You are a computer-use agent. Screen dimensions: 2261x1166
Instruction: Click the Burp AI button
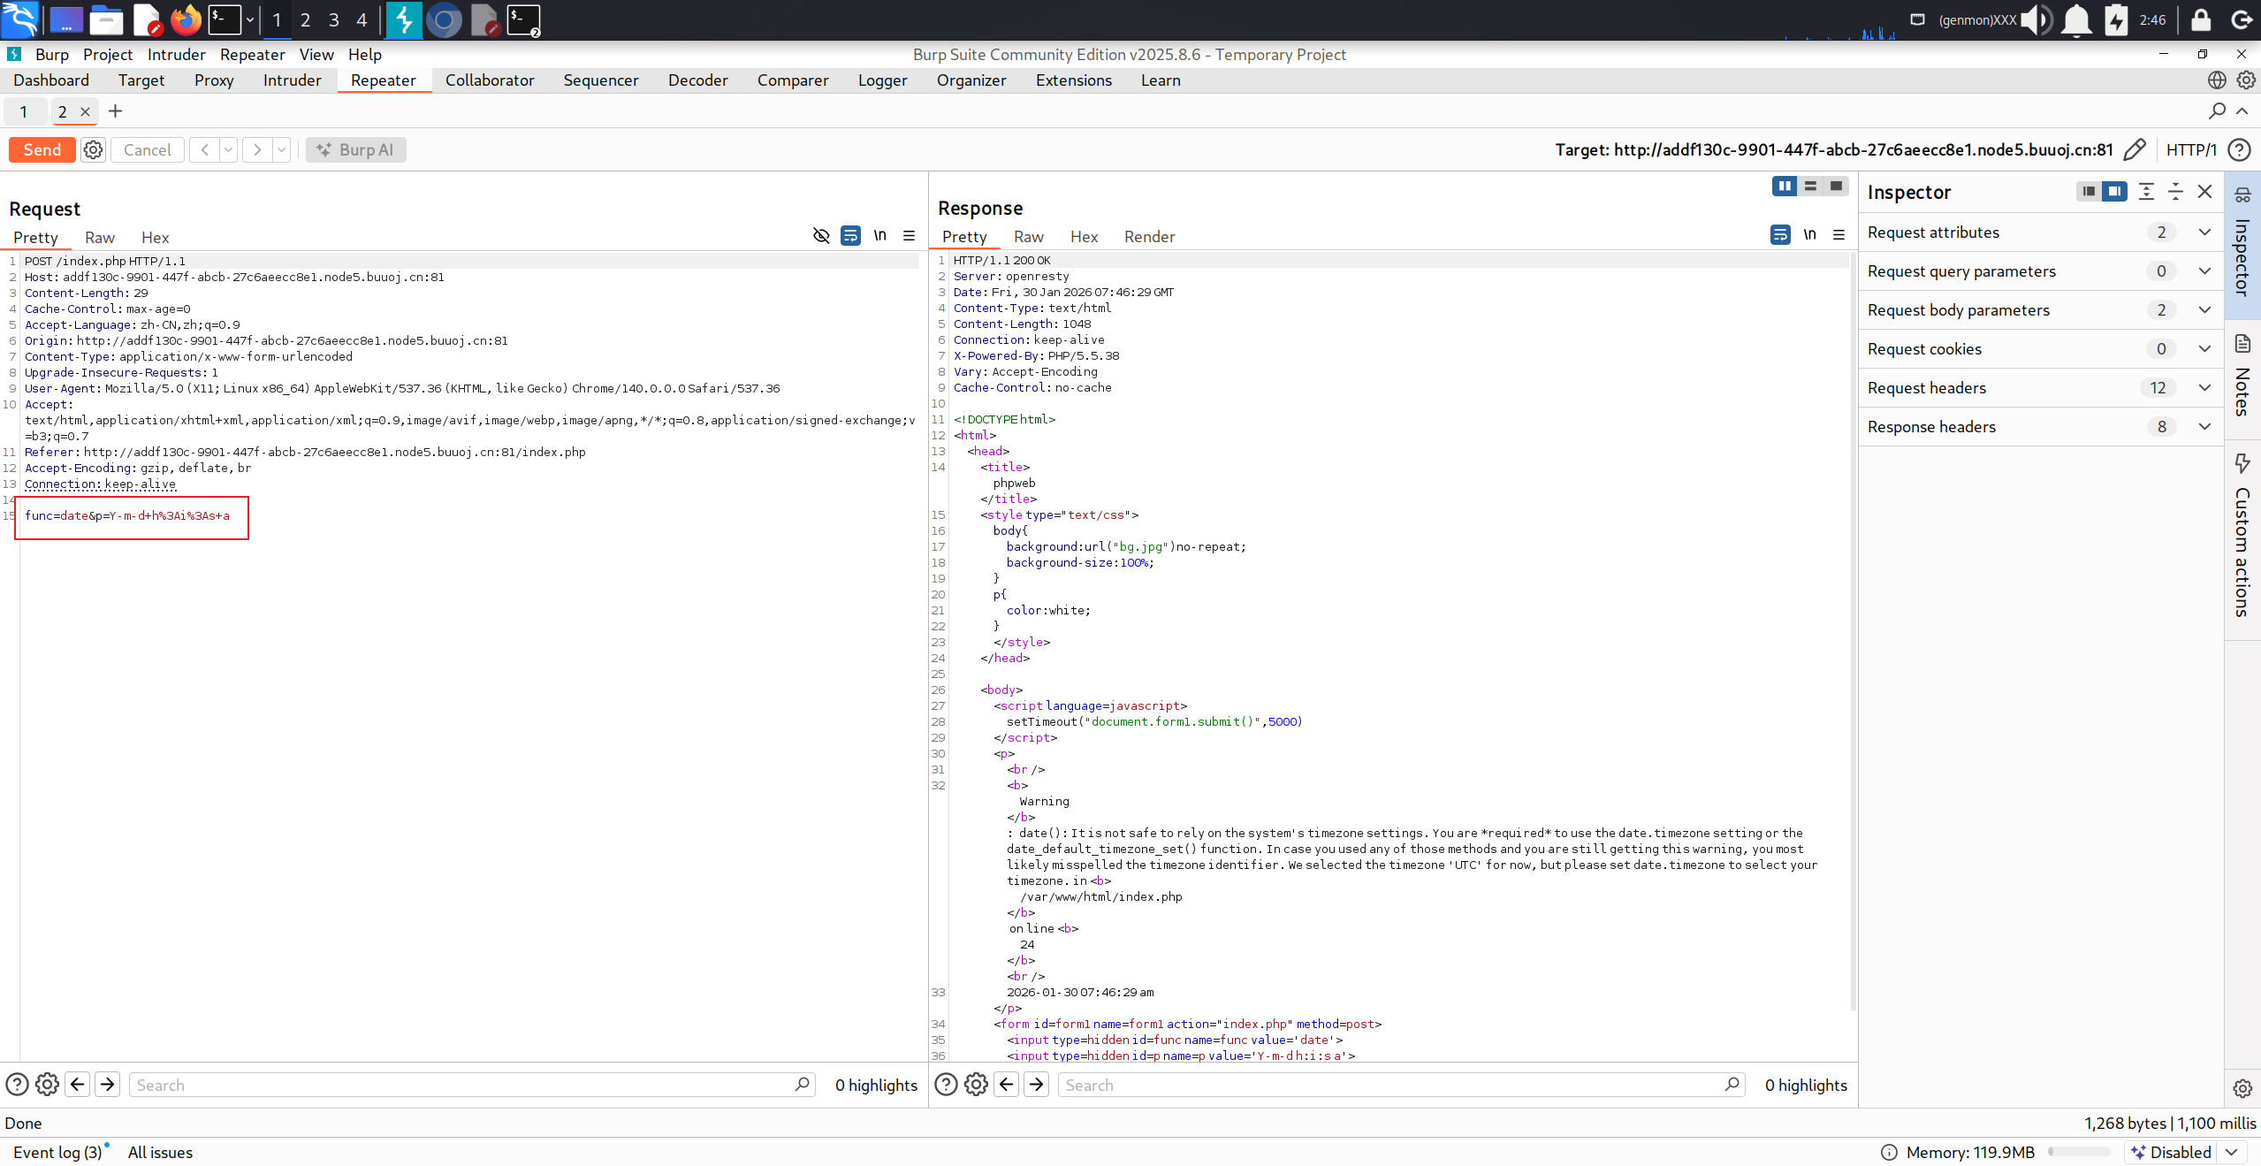pos(356,149)
